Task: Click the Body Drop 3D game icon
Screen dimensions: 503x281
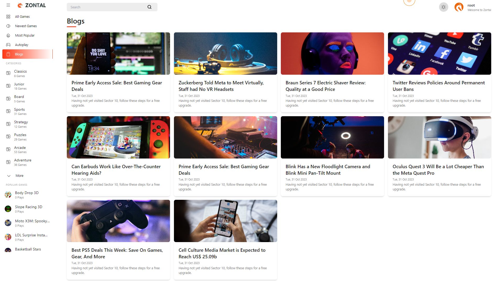Action: pos(8,195)
